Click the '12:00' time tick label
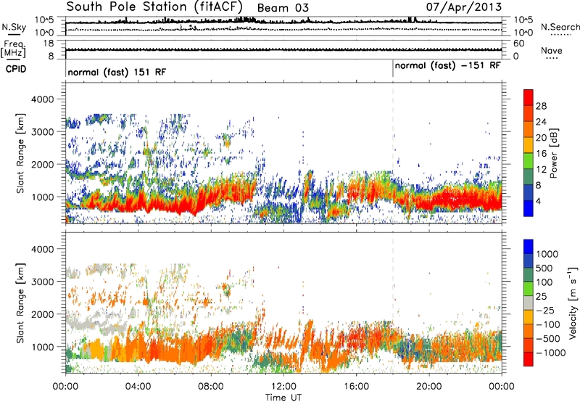Image resolution: width=580 pixels, height=402 pixels. (283, 387)
